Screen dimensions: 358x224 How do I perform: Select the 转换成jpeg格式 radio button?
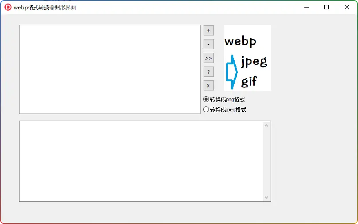click(206, 110)
